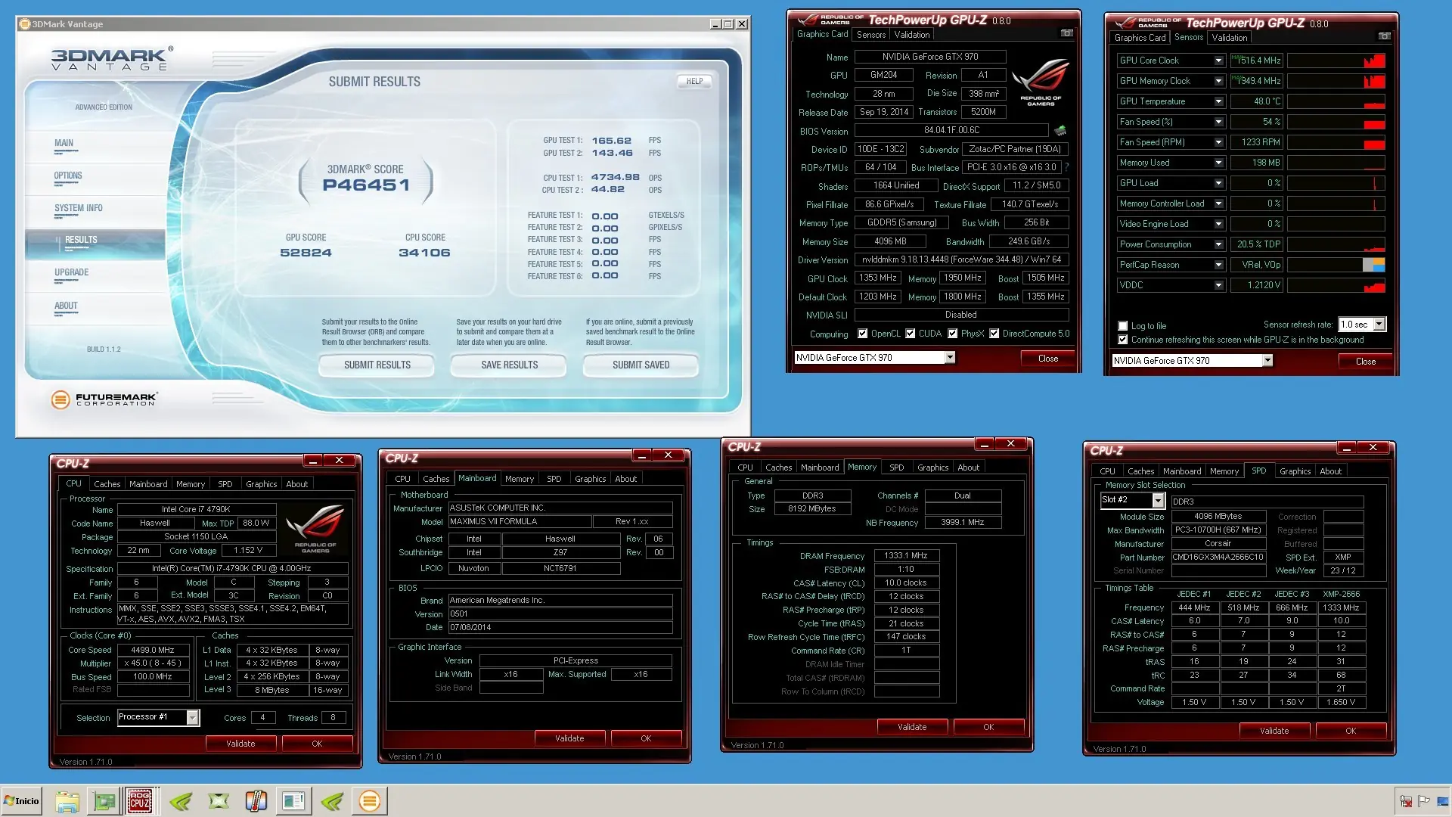Open About tab in CPU-Z SPD window
Screen dimensions: 1452x817
1330,471
